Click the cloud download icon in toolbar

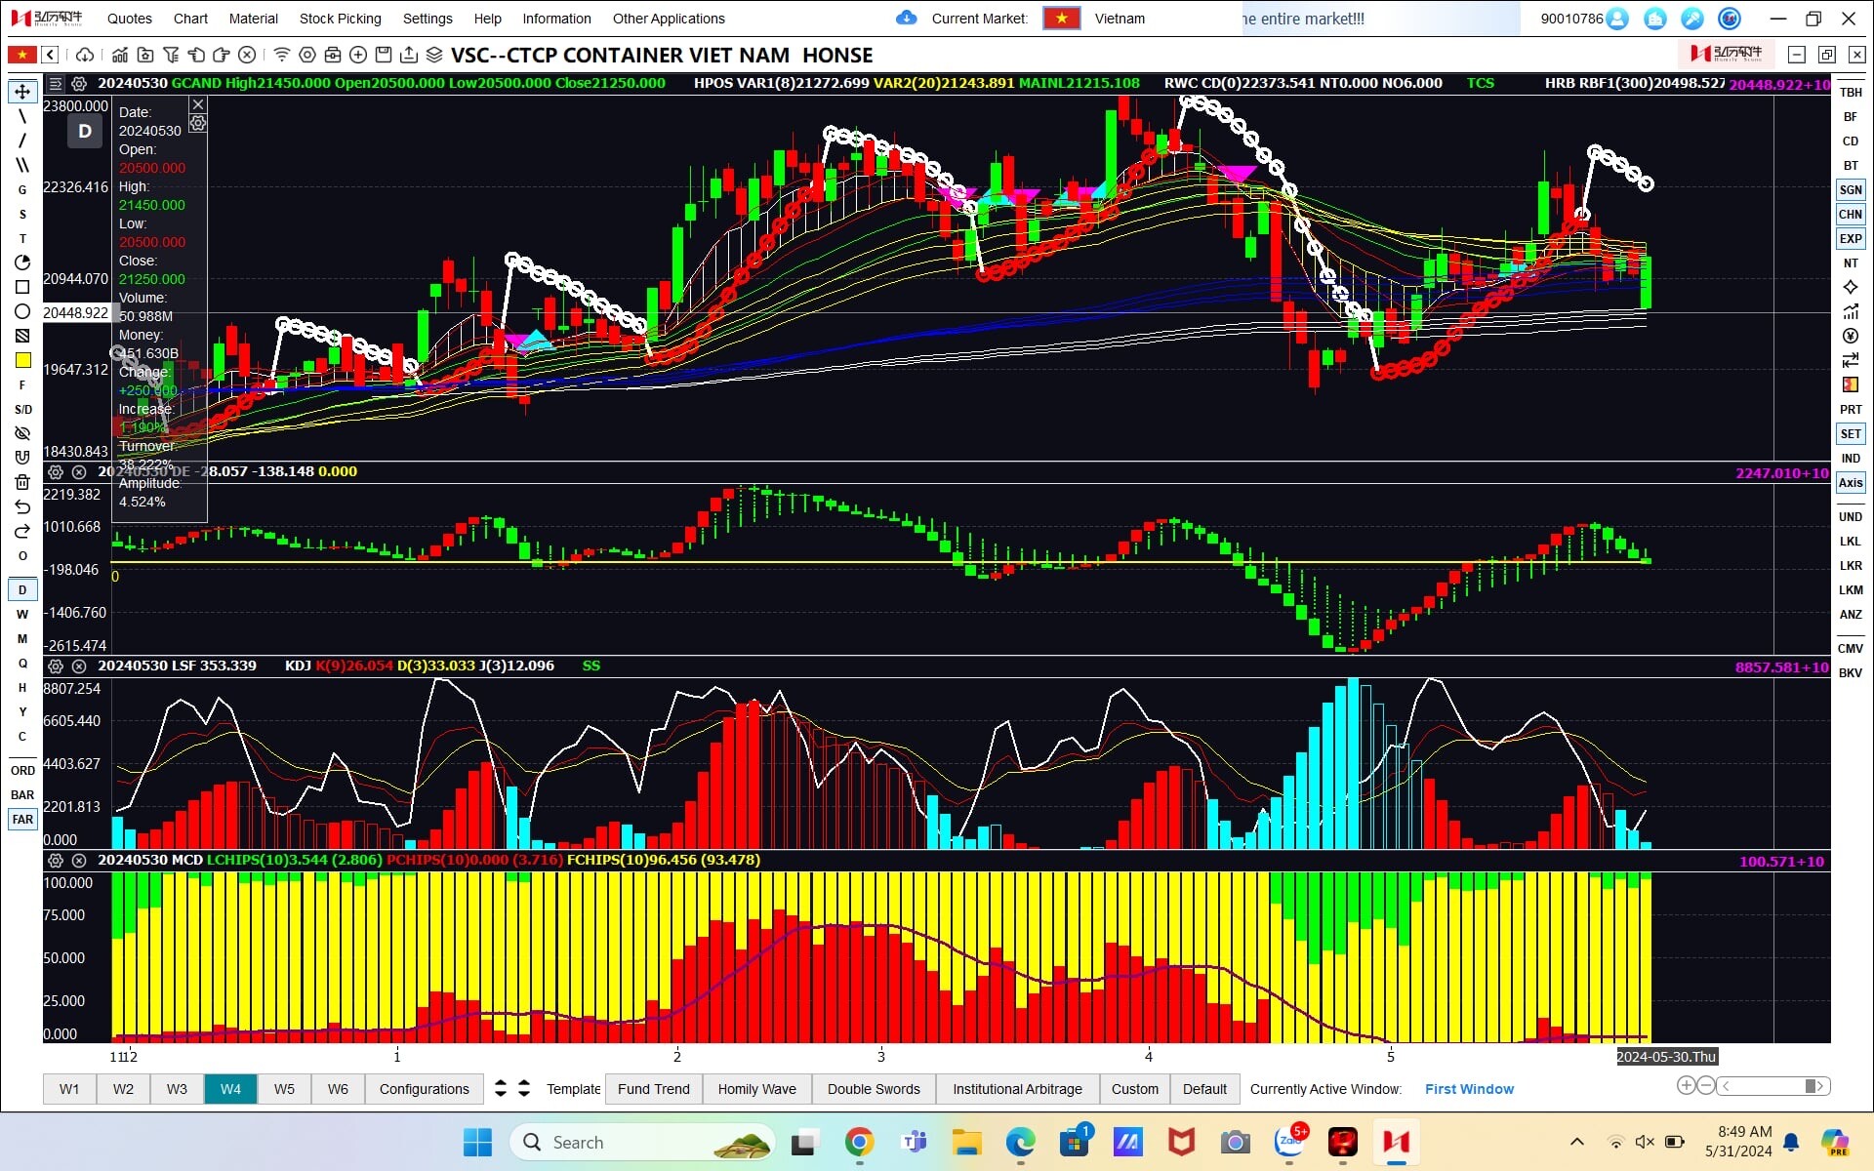coord(85,55)
